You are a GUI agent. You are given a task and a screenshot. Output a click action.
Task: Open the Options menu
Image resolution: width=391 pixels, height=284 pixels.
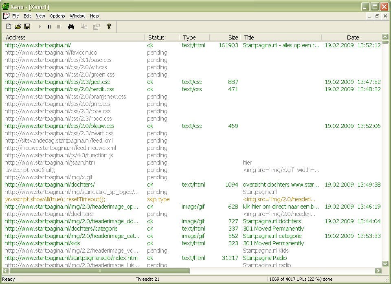pos(57,16)
